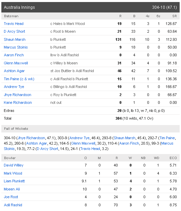Open Marcus Stoinis batsman link

coord(16,48)
